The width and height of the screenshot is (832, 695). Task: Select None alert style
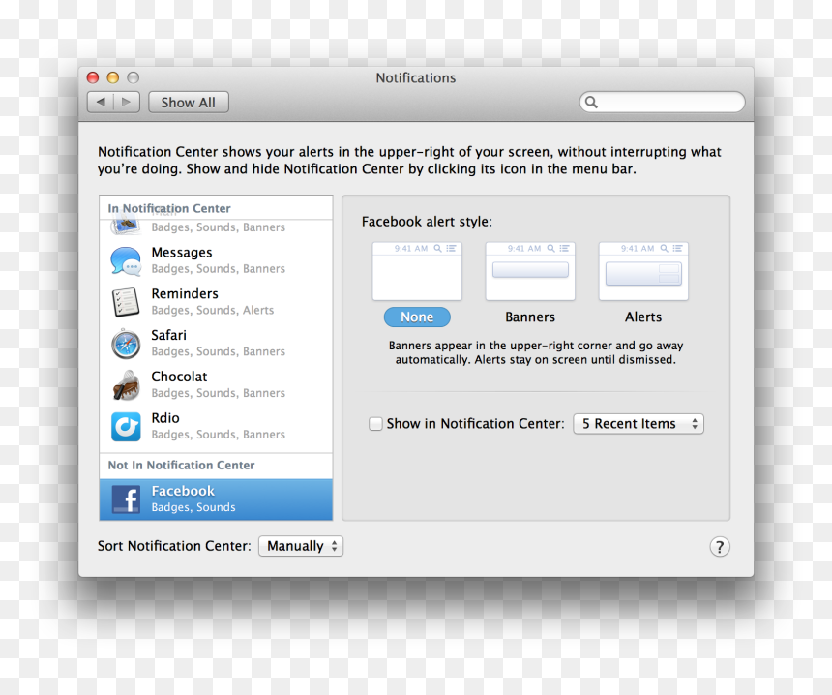pos(417,317)
